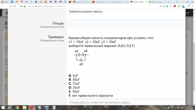
Task: Click answer option 'B. 30uF' text
Action: coord(74,79)
